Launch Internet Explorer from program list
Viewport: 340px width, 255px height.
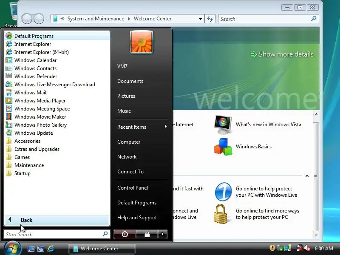pyautogui.click(x=57, y=44)
